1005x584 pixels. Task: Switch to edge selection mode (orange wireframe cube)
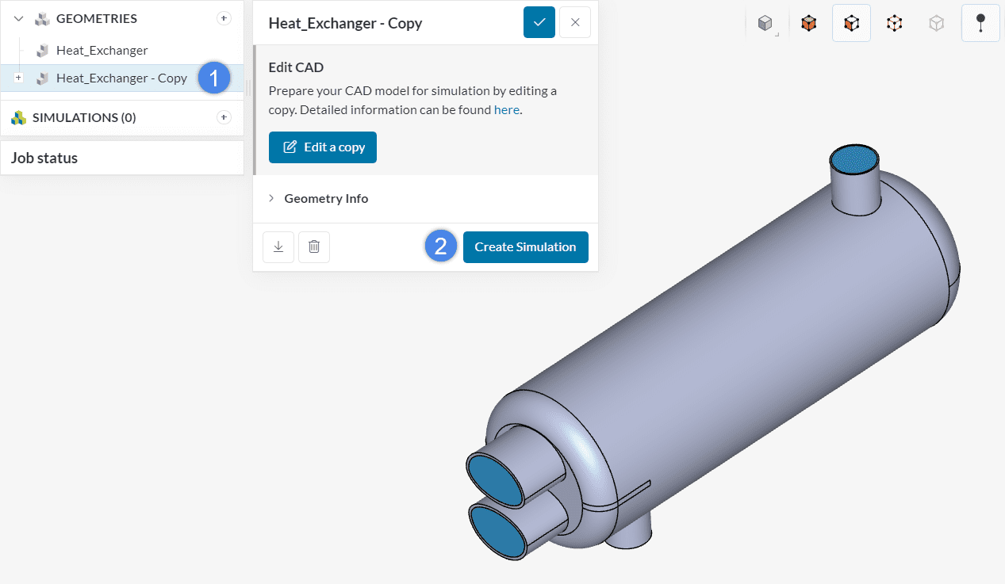point(894,24)
